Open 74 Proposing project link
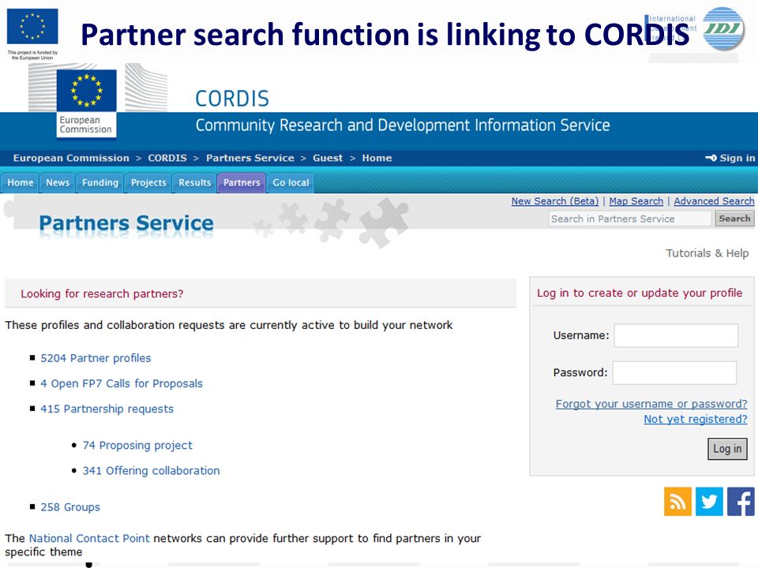 click(137, 445)
